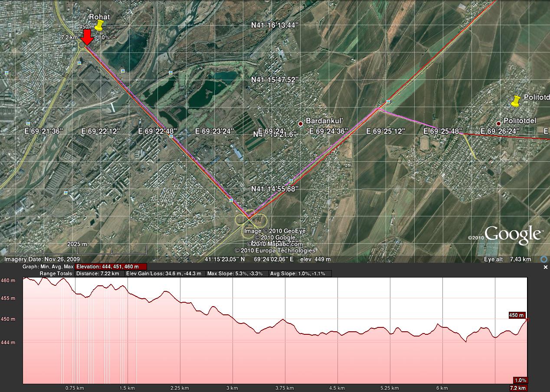Click the yellow Politotdel pushpin placemark

516,101
